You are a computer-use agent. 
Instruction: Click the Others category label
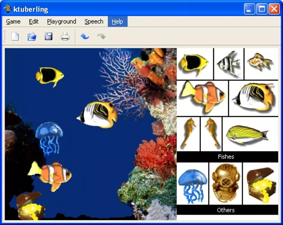coord(226,210)
